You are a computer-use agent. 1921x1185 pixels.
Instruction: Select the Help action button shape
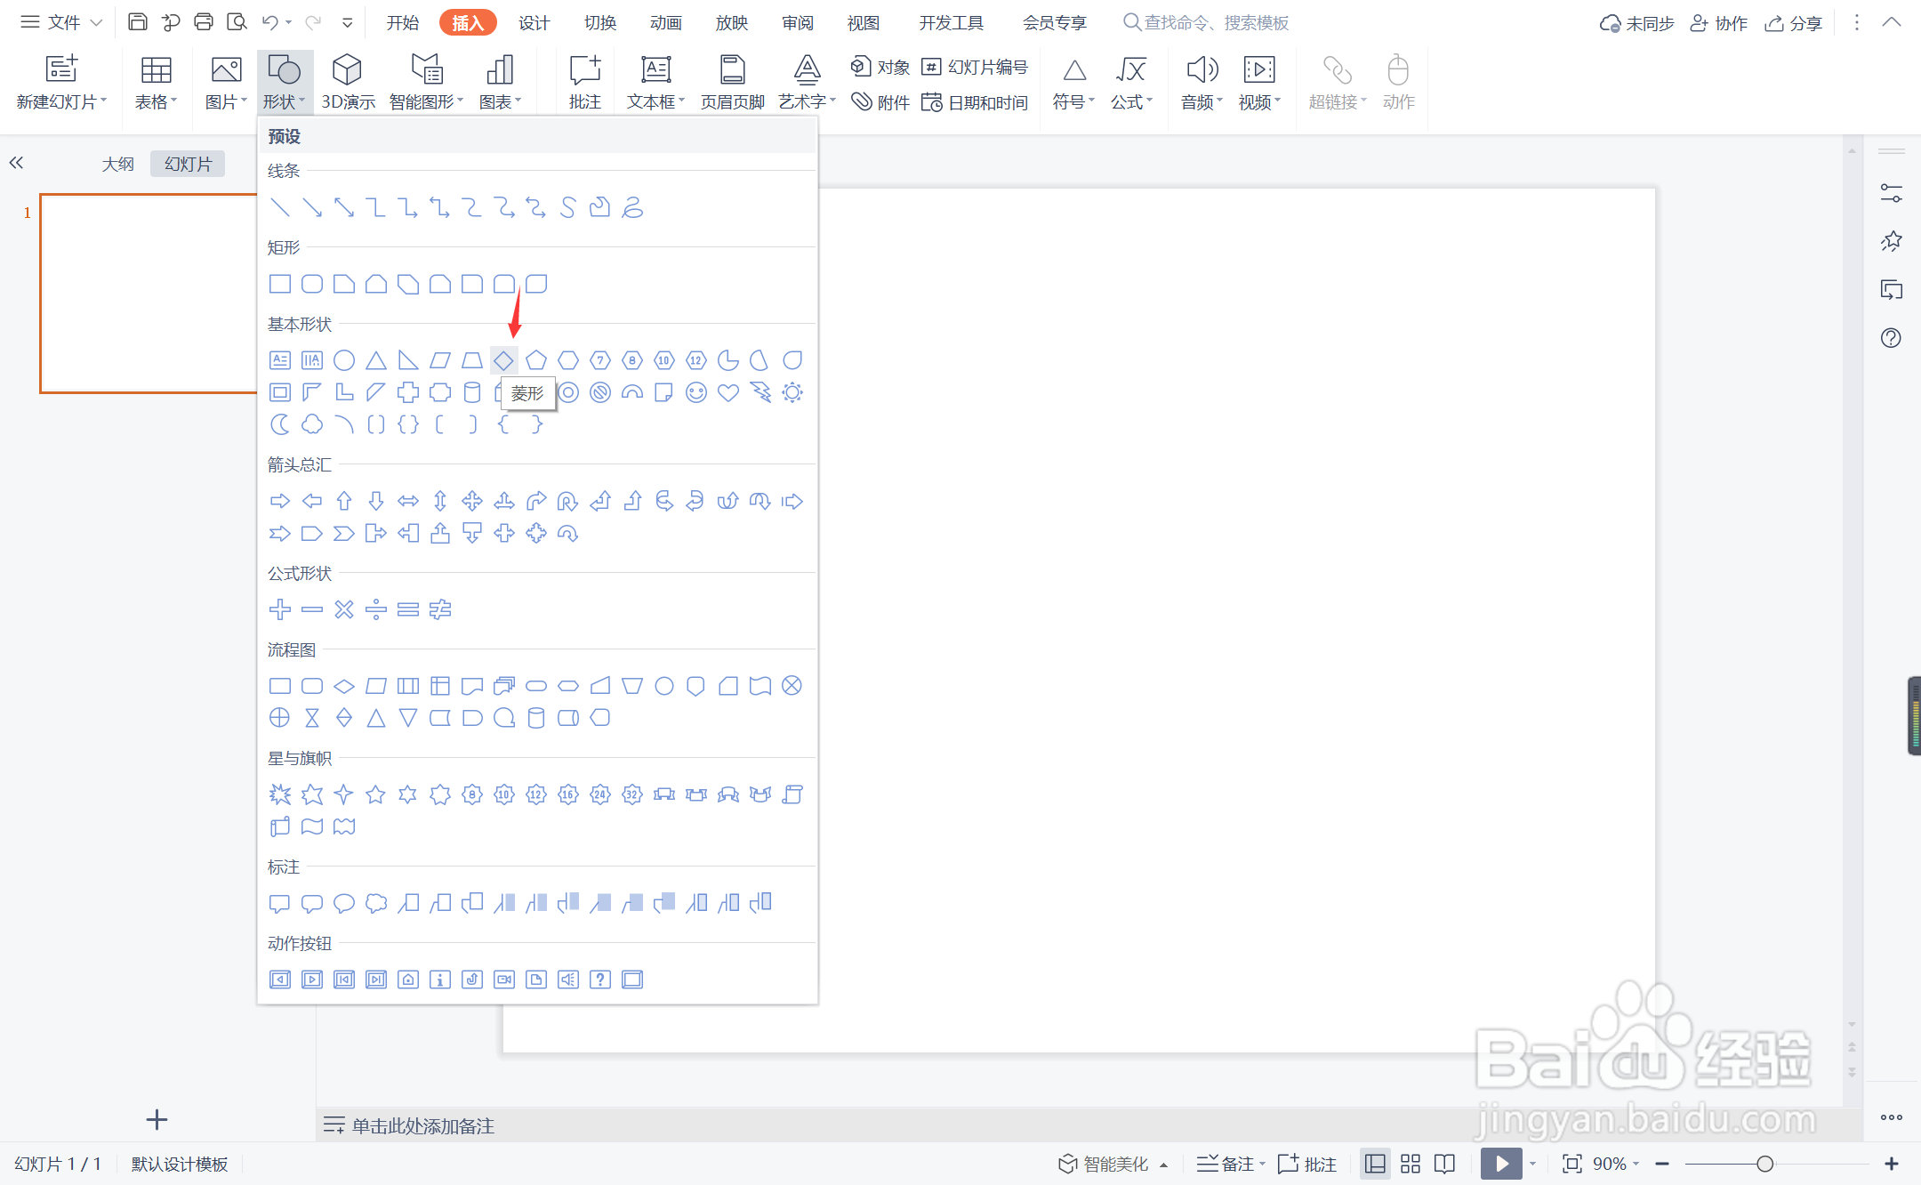pos(600,979)
